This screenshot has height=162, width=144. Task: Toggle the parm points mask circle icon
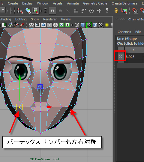(60, 11)
